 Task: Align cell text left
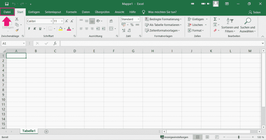(x=81, y=29)
